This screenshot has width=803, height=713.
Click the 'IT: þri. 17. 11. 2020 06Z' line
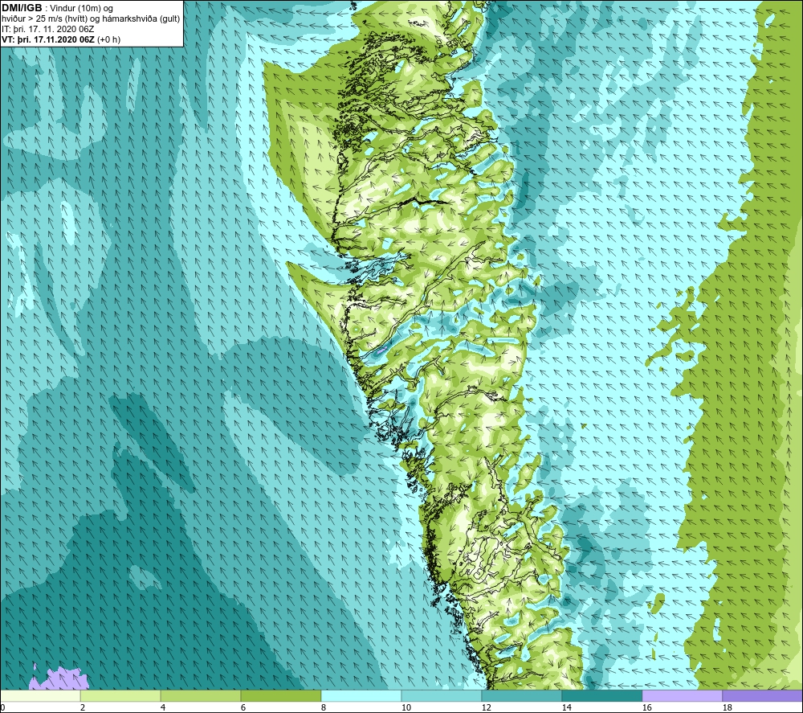[x=48, y=29]
